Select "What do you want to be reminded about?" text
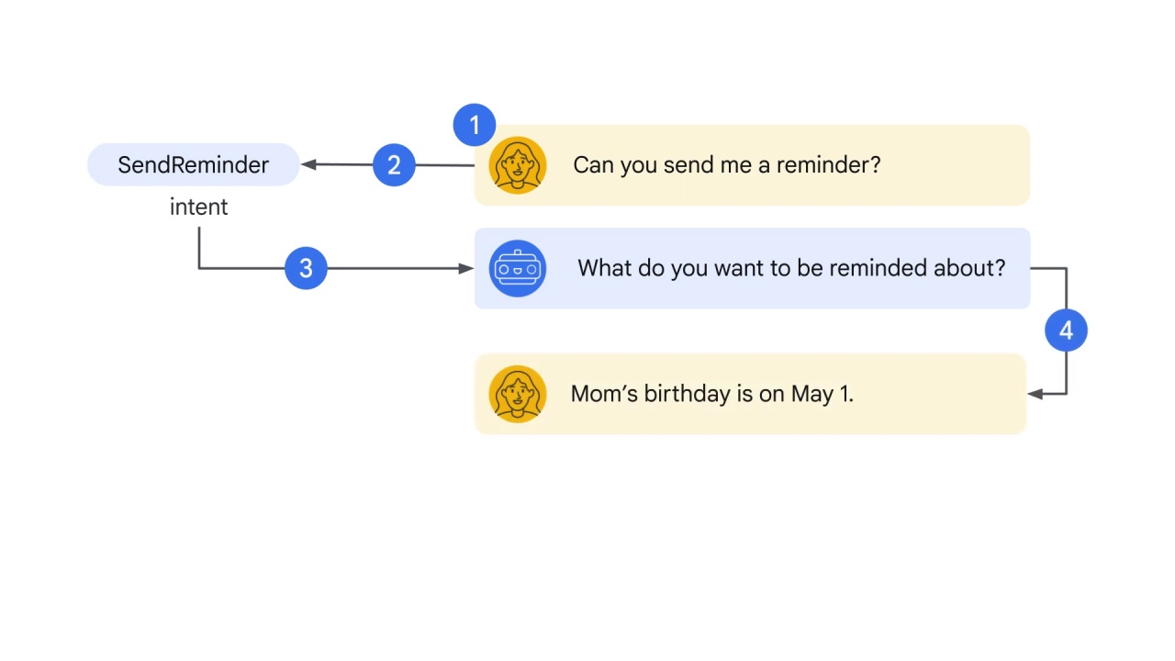 (x=791, y=268)
